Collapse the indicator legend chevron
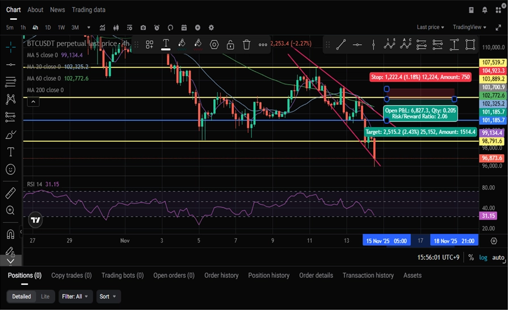The image size is (509, 311). point(33,102)
